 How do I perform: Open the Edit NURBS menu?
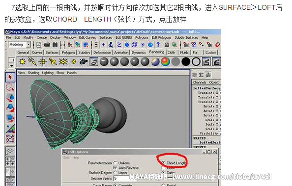click(123, 38)
